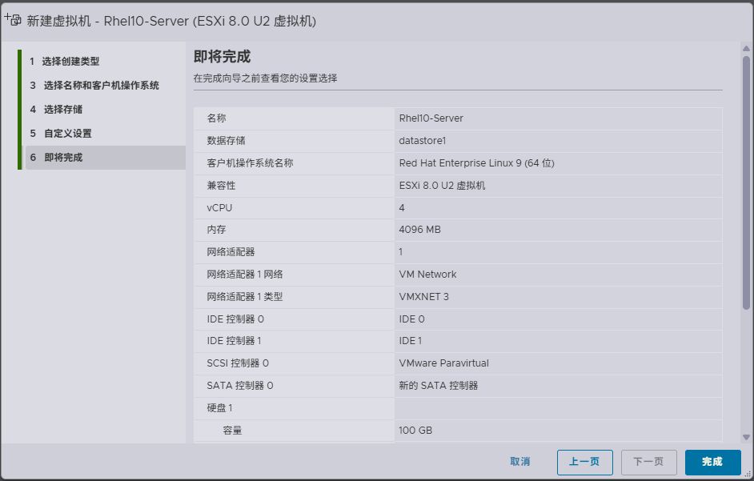The width and height of the screenshot is (754, 481).
Task: Click the scrollbar up arrow
Action: (x=746, y=49)
